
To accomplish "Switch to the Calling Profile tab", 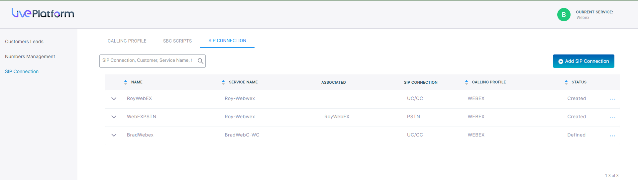I will click(x=127, y=41).
